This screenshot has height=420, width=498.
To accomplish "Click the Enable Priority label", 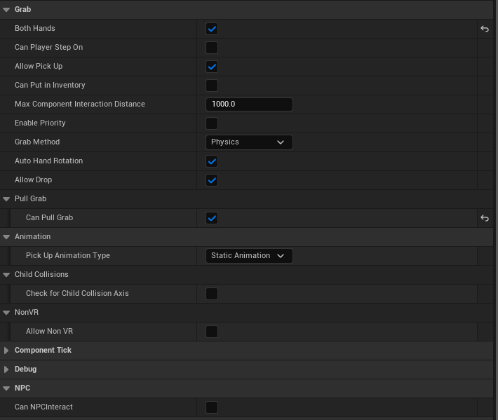I will (x=40, y=123).
